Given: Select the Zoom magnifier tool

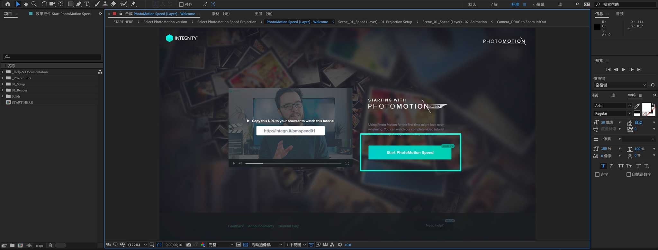Looking at the screenshot, I should point(34,4).
